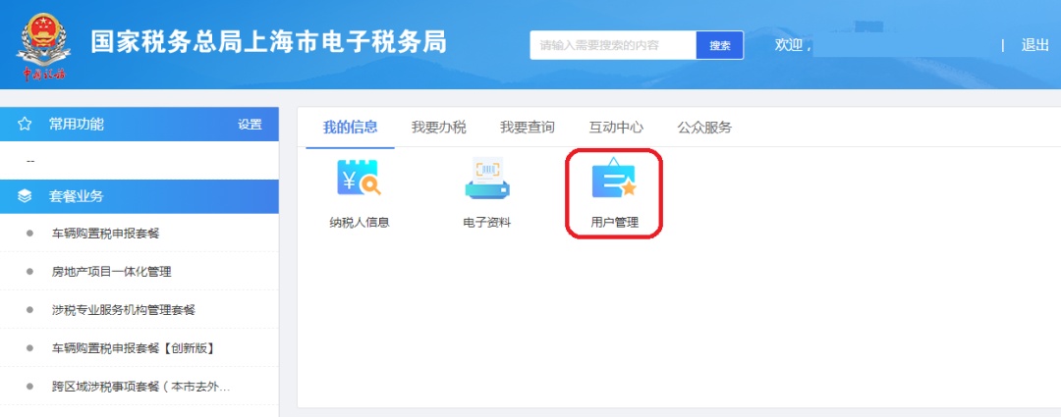Switch to the 我要办税 tab
1061x417 pixels.
click(x=438, y=127)
